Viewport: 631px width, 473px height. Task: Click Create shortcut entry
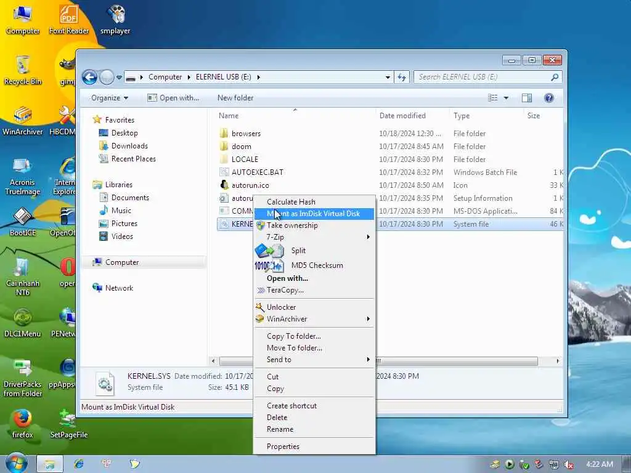(314, 406)
